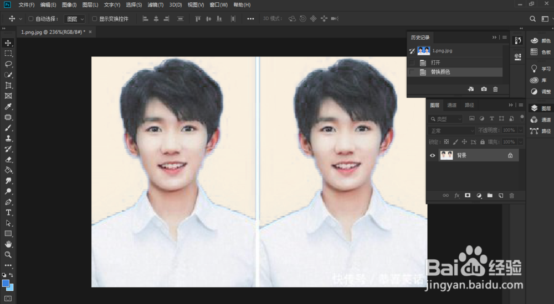
Task: Open 窗口(W) menu
Action: pos(218,5)
